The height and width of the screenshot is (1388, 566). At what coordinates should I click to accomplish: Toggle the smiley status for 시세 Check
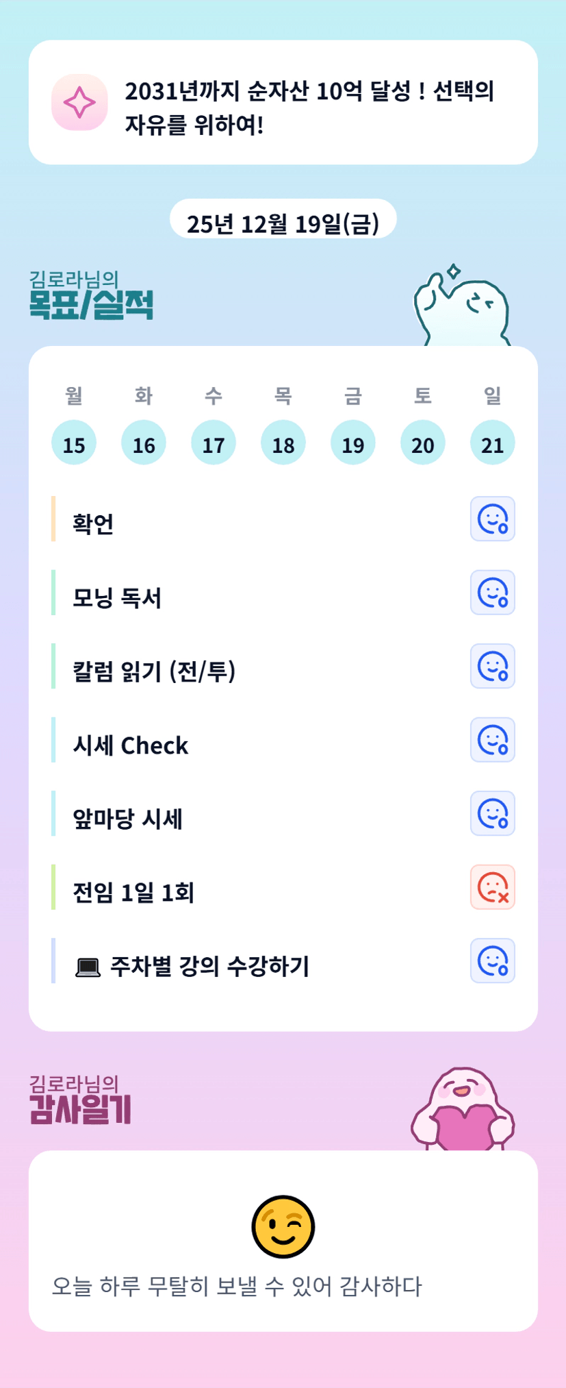[492, 740]
